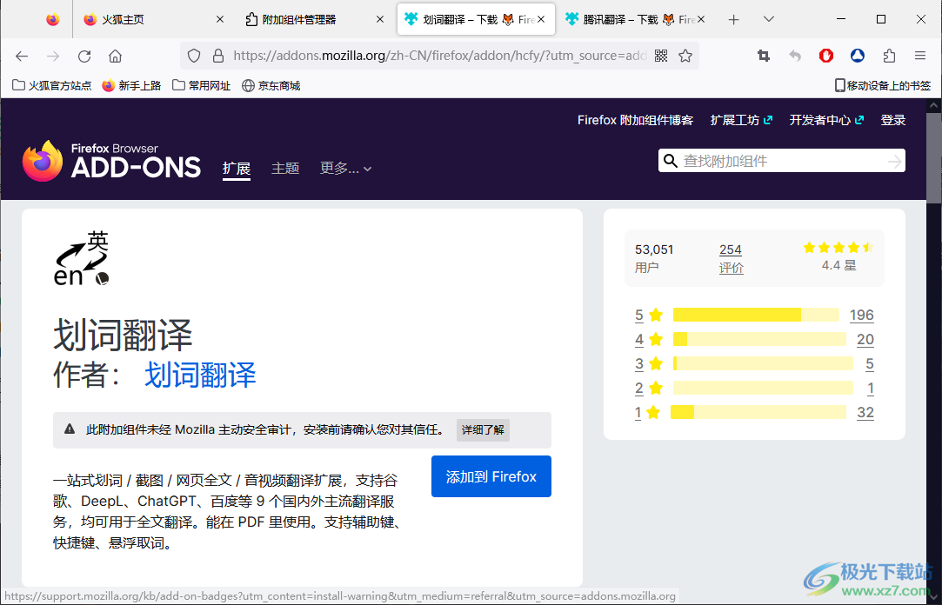This screenshot has height=605, width=942.
Task: Open Firefox 附加组件博客 link
Action: (636, 120)
